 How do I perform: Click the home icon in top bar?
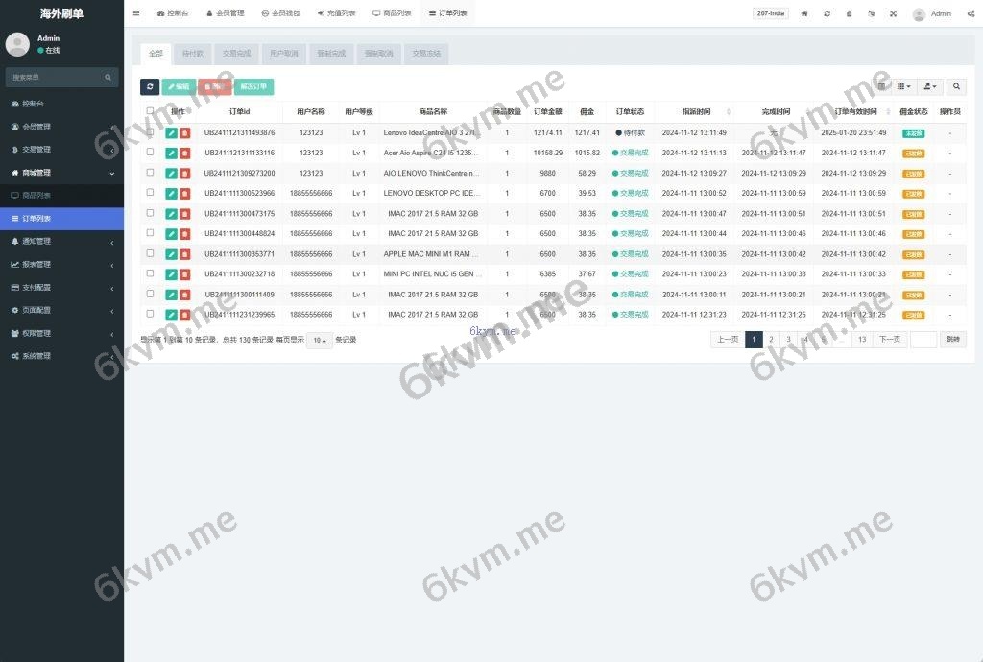coord(804,13)
